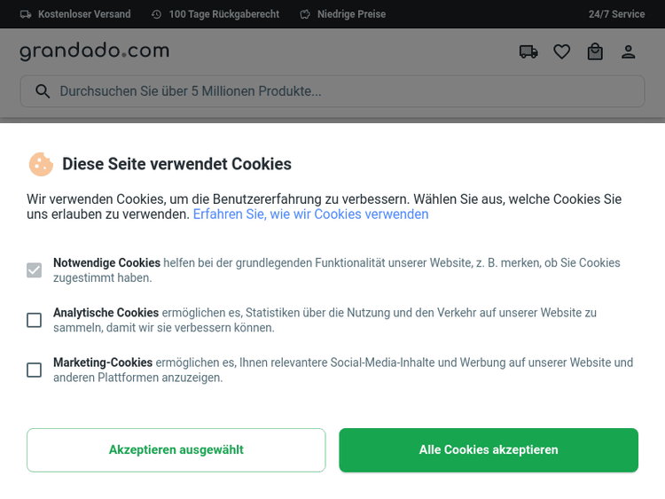
Task: Click the Niedrige Preise label
Action: (x=351, y=14)
